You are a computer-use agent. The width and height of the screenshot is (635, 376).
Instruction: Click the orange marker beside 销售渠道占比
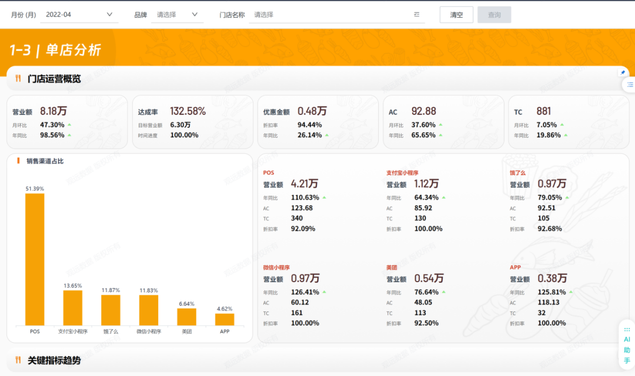pos(18,161)
